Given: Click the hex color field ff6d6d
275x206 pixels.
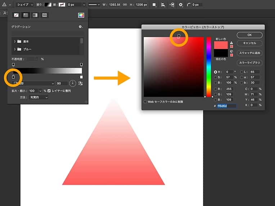Looking at the screenshot, I should click(226, 106).
